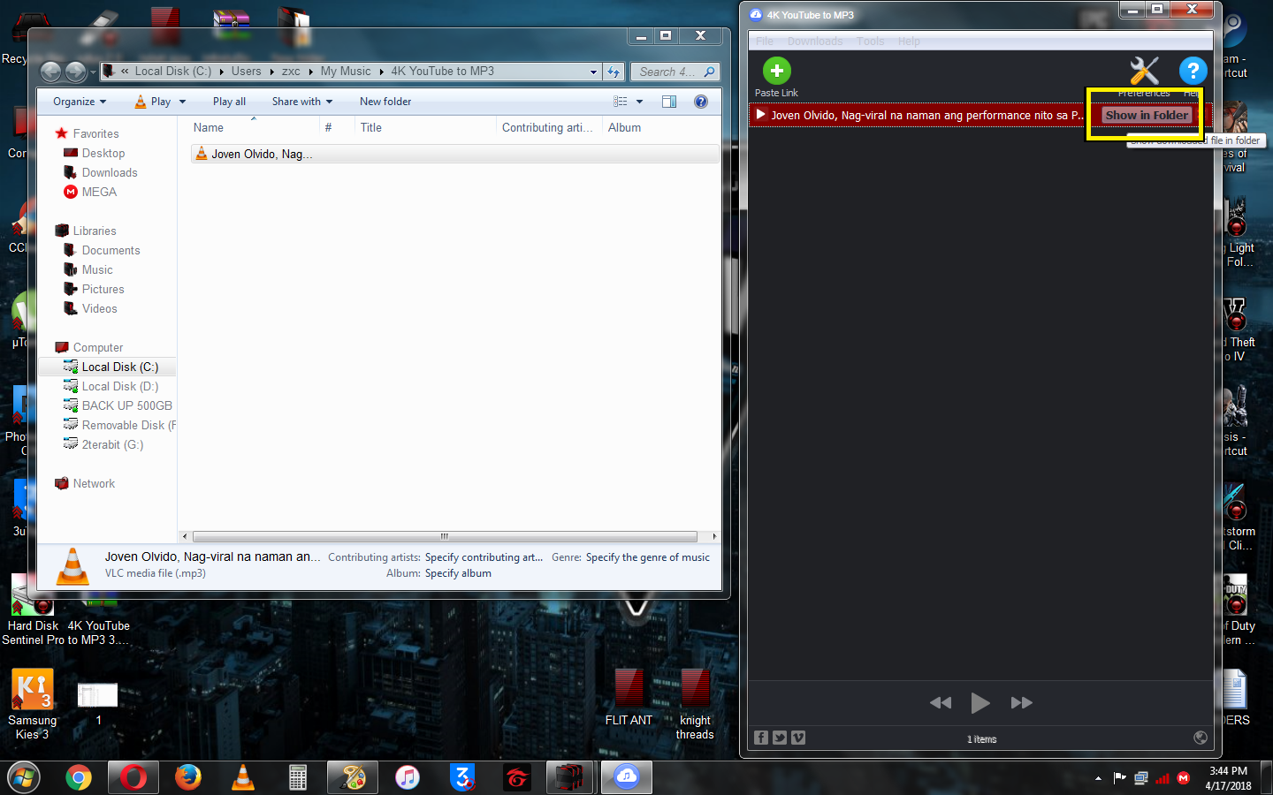Open Windows Start button

(x=24, y=777)
